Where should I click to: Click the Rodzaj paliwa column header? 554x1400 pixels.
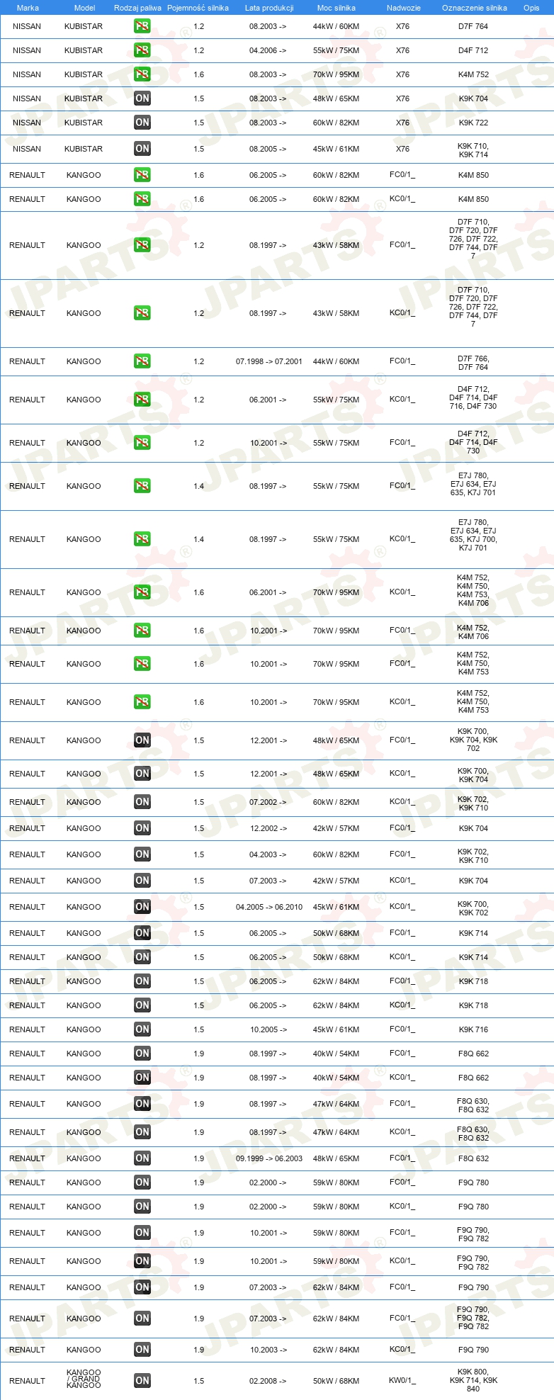(137, 8)
